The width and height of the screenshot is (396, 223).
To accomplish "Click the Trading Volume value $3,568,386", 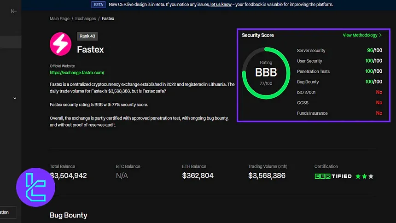I will tap(267, 176).
